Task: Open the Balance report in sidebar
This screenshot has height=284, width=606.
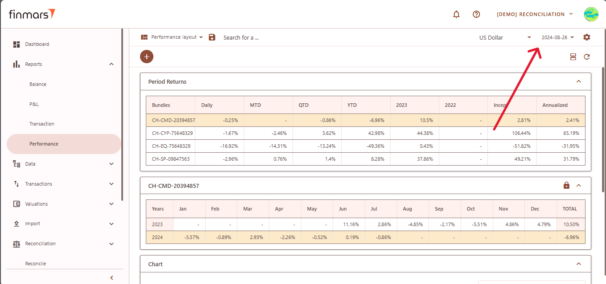Action: tap(38, 84)
